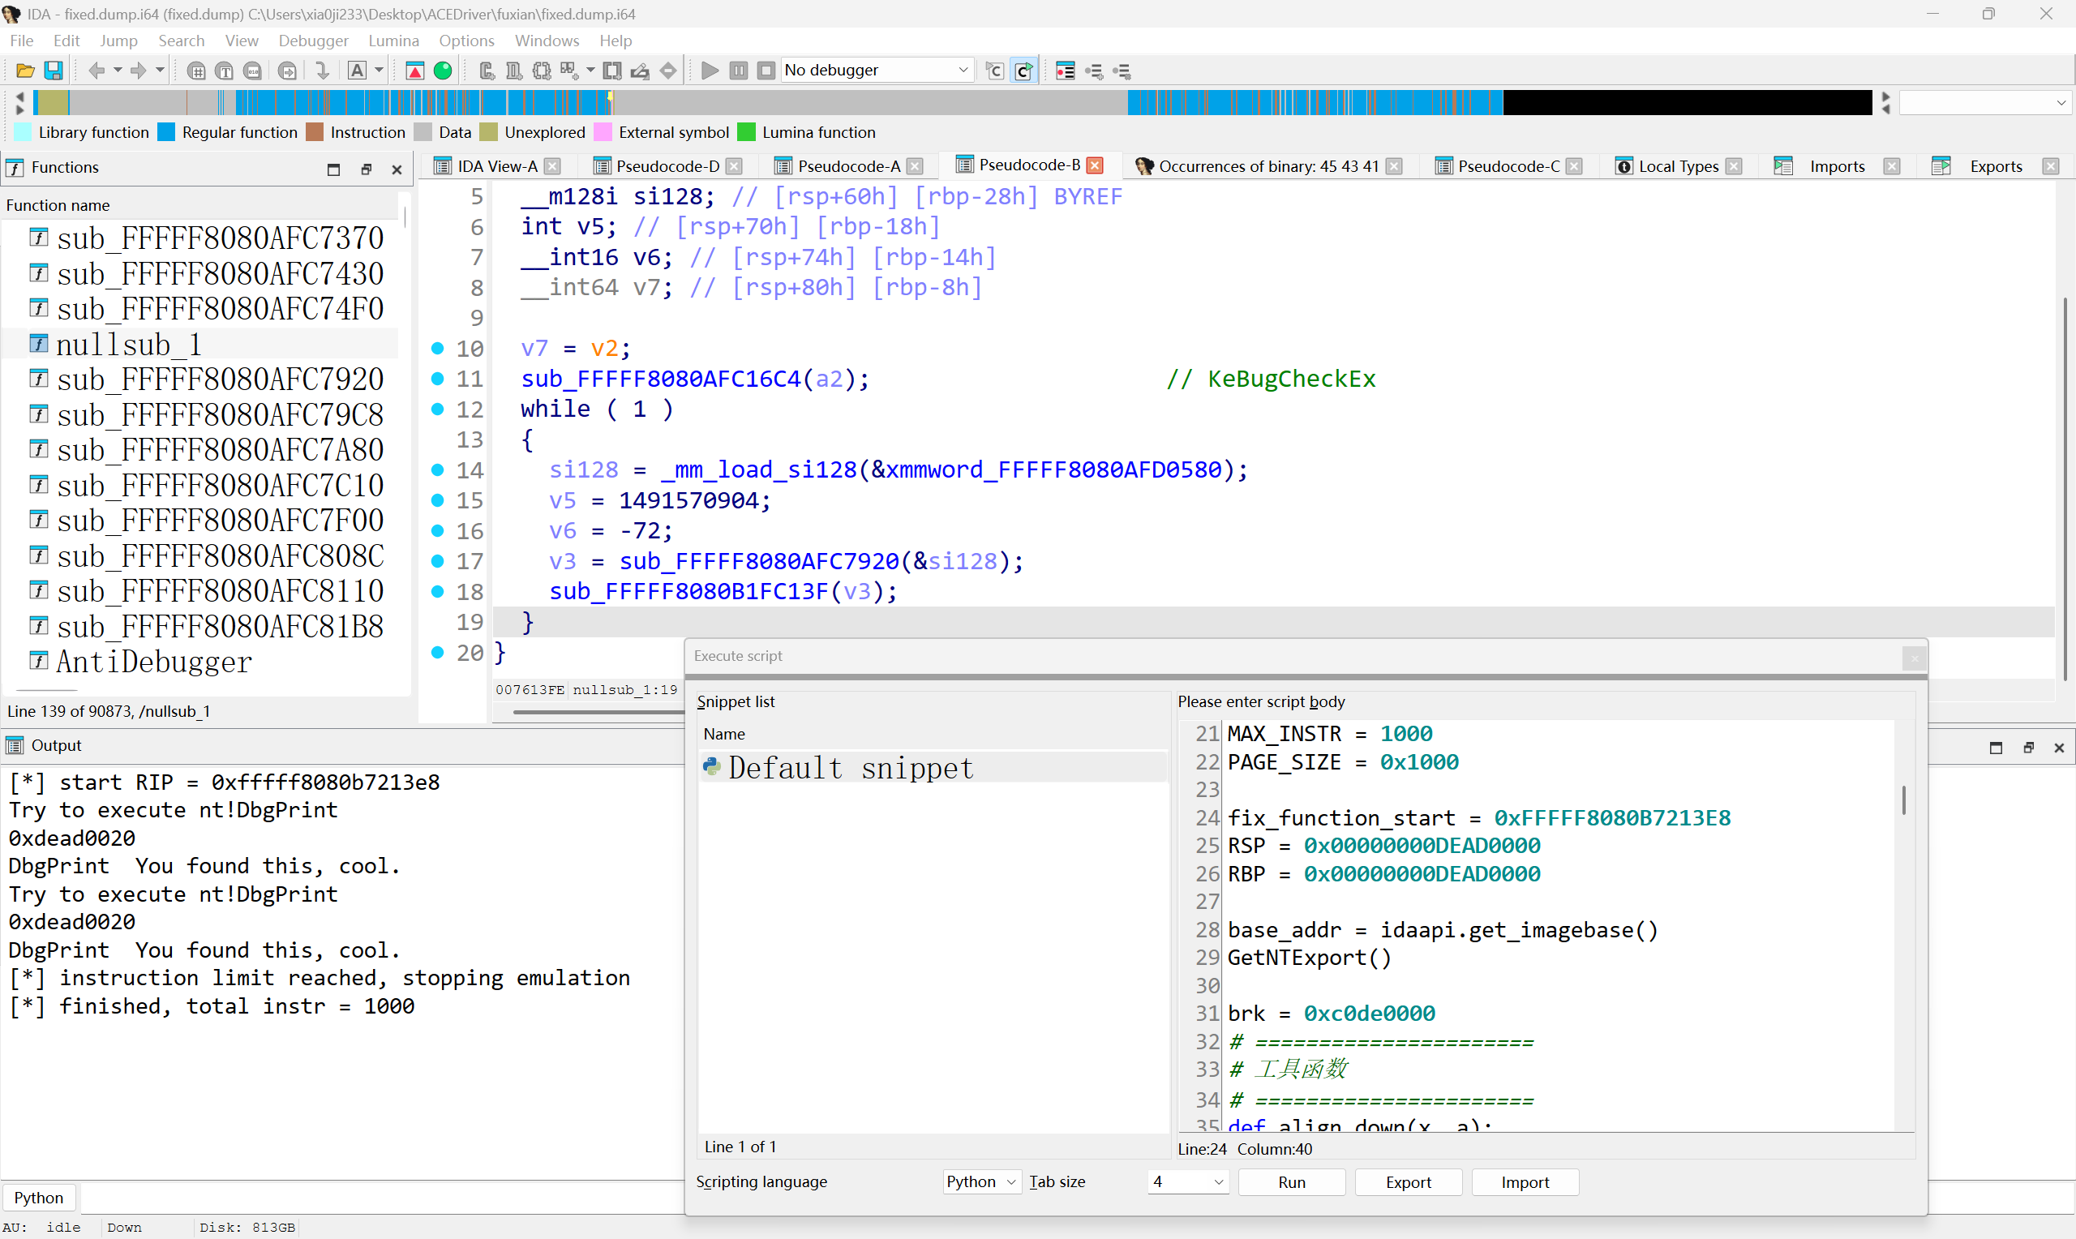Open the Tab size dropdown

1188,1181
